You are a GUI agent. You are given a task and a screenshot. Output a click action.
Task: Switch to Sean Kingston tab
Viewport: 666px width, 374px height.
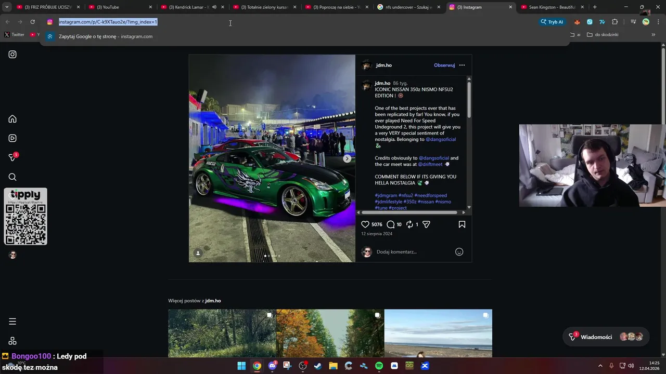554,7
